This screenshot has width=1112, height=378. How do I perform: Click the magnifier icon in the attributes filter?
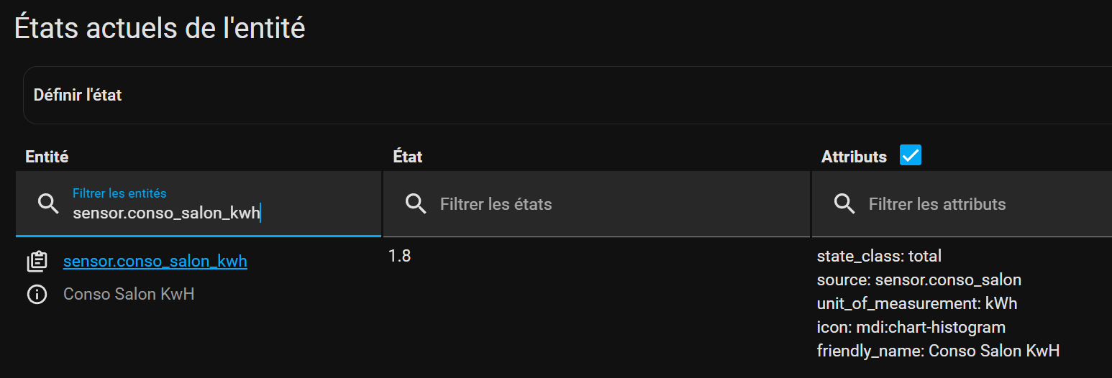[x=844, y=204]
